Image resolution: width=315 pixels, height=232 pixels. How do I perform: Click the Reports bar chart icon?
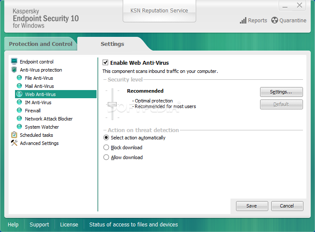coord(243,21)
